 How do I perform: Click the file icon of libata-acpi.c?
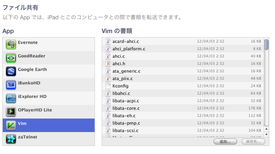pos(108,101)
